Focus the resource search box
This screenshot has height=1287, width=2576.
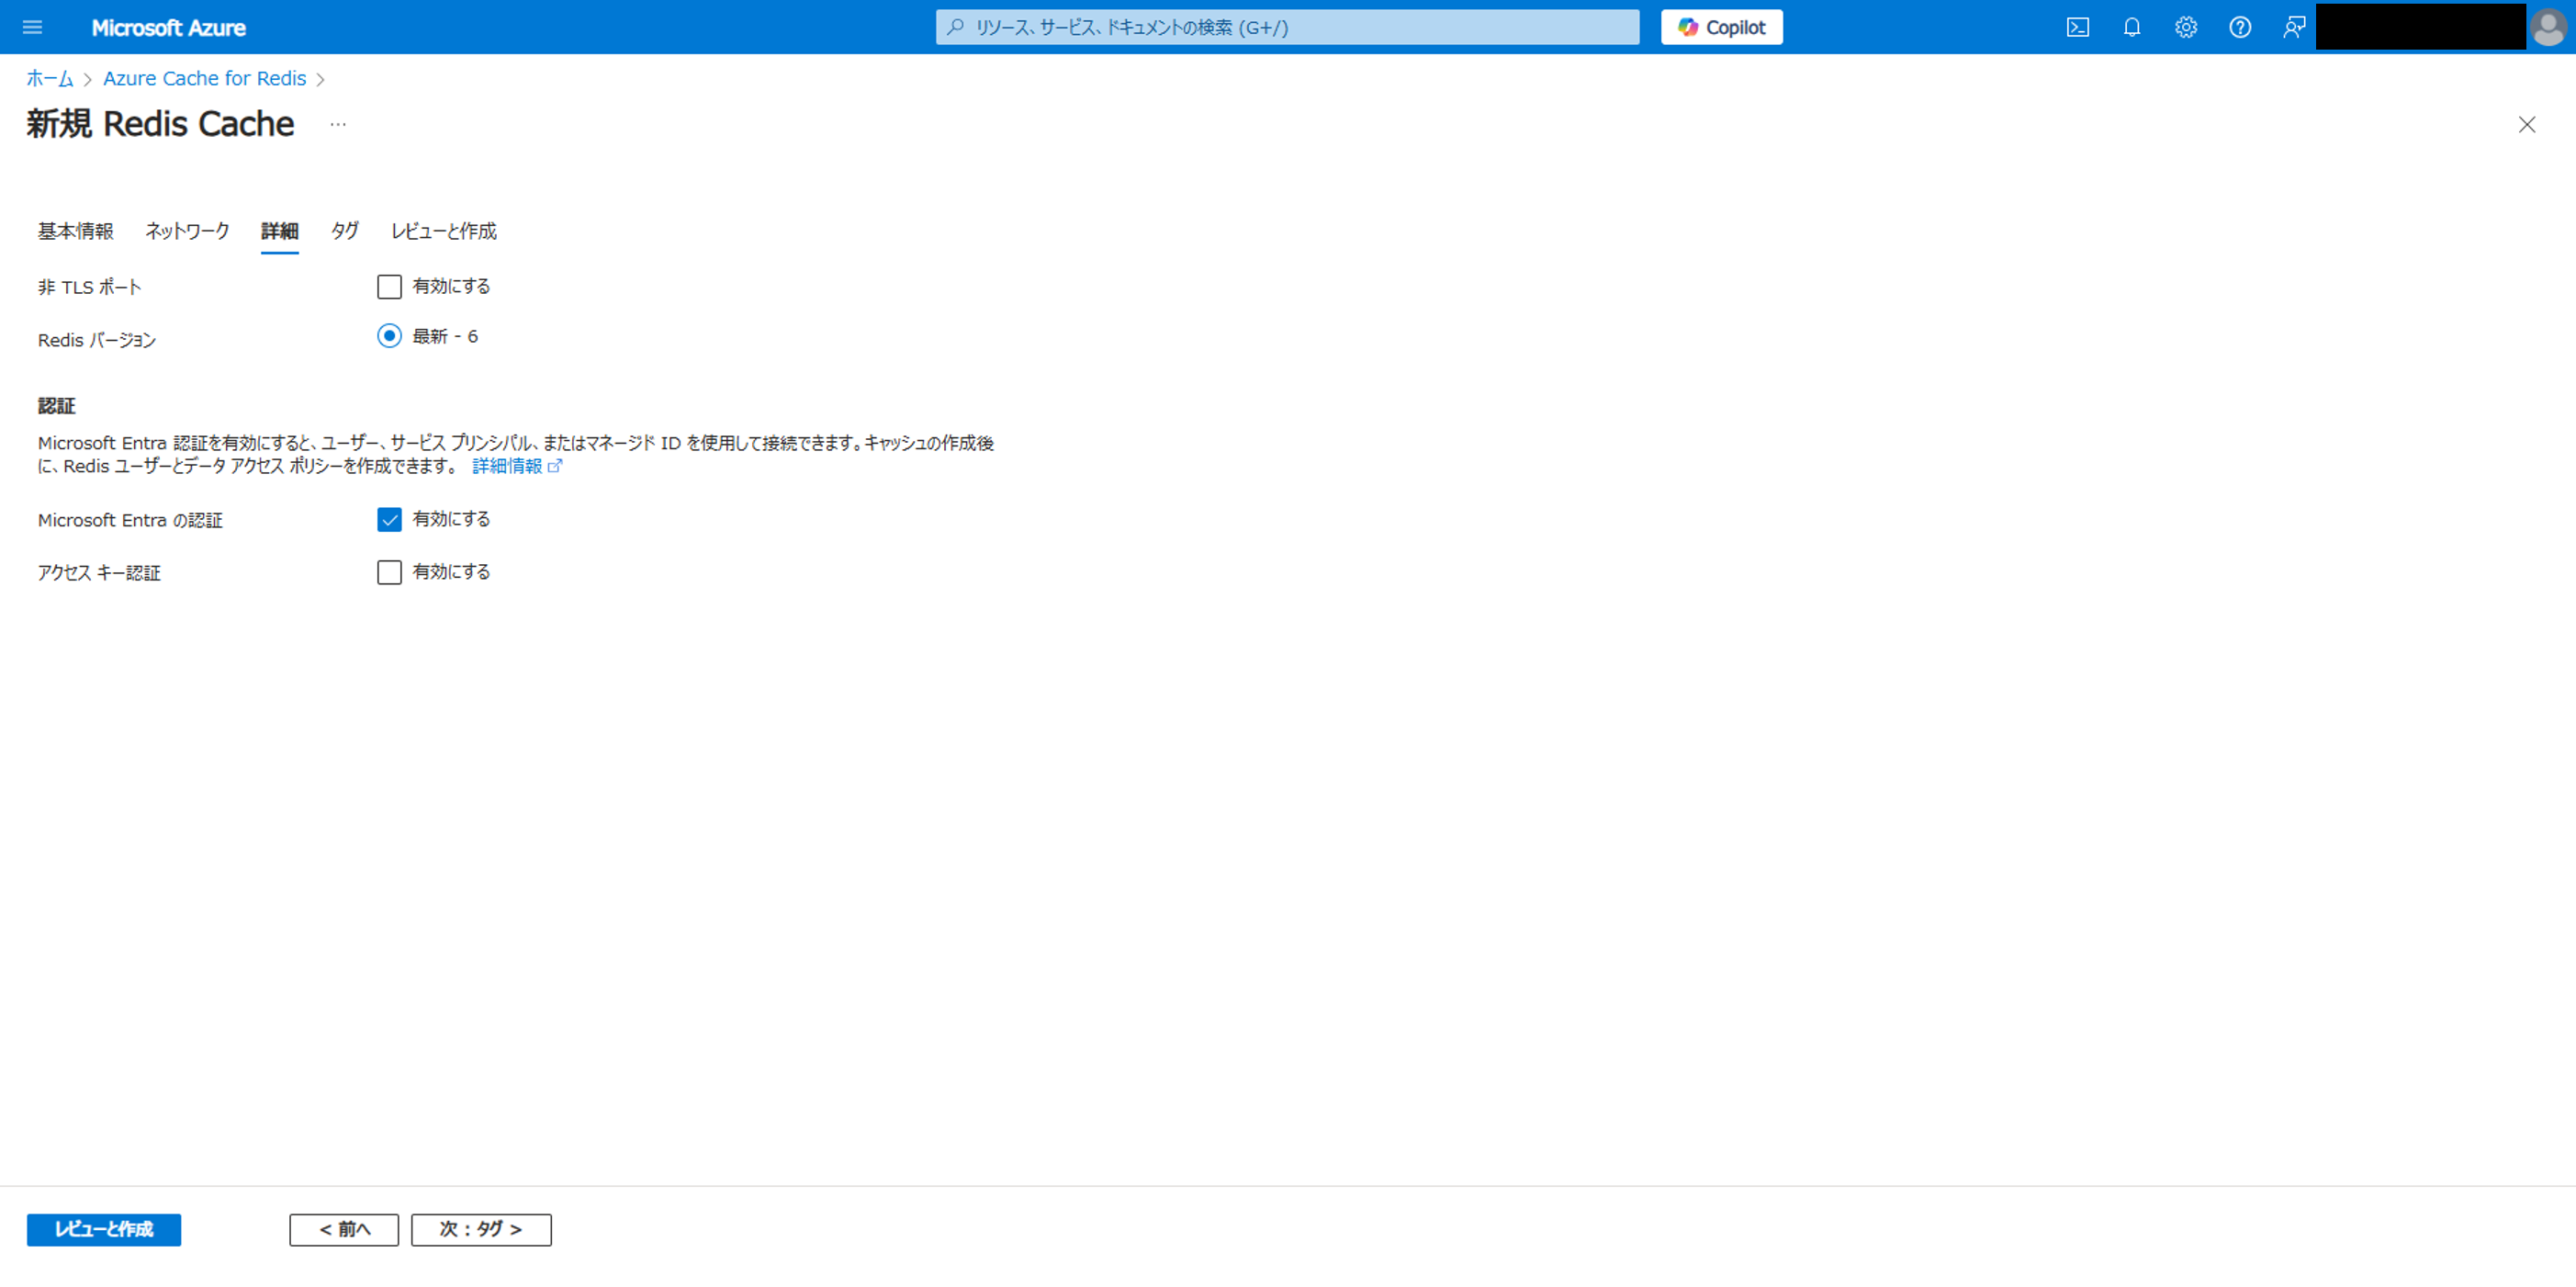point(1287,27)
